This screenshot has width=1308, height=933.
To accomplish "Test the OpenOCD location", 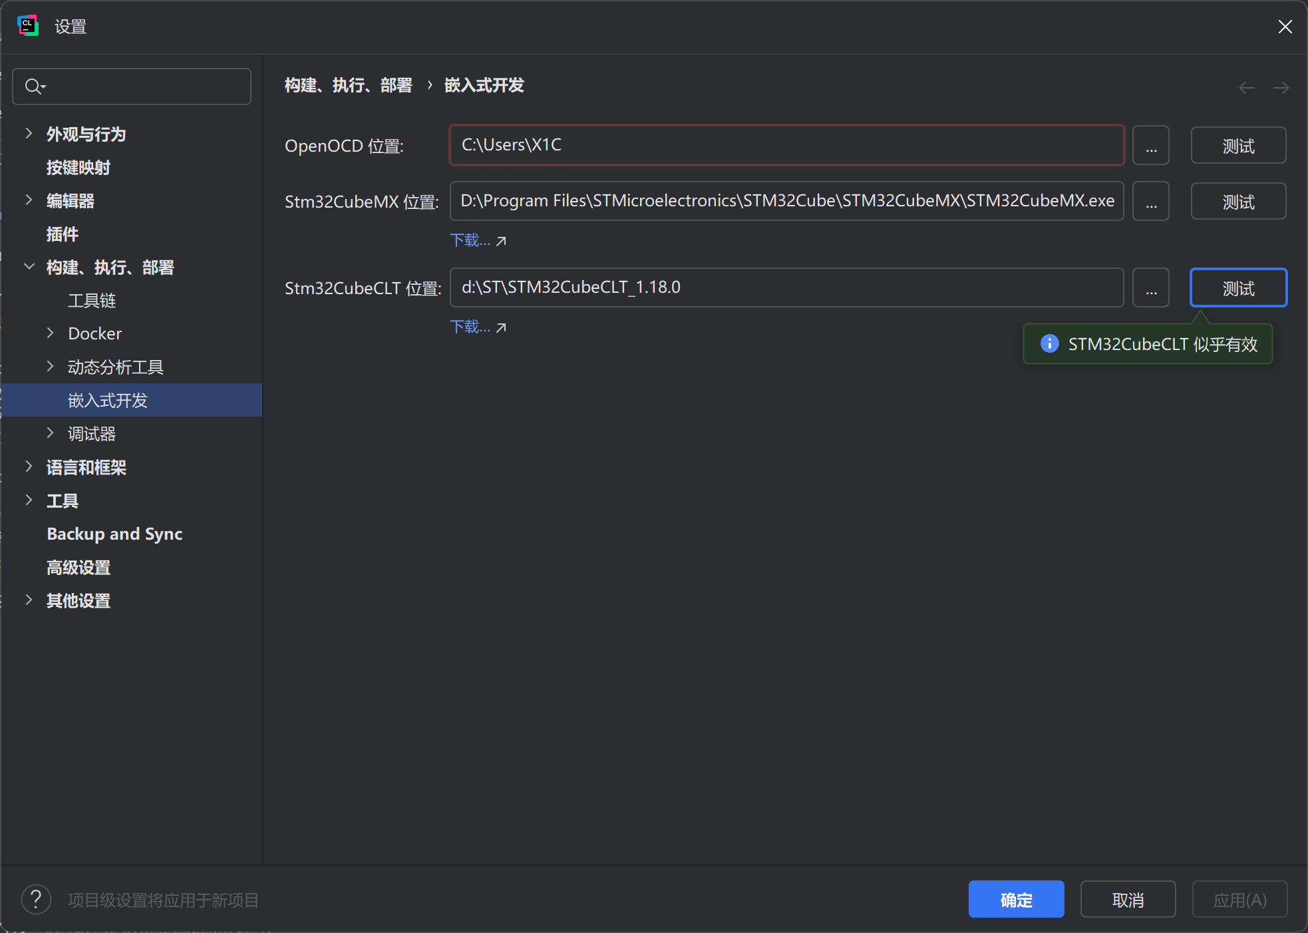I will [x=1238, y=145].
